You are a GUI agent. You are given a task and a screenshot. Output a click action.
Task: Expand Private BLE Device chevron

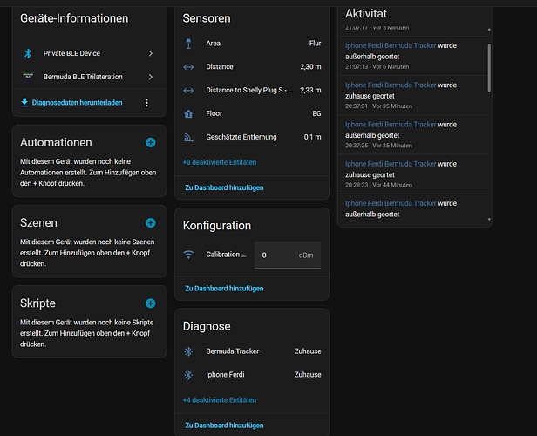(x=150, y=54)
